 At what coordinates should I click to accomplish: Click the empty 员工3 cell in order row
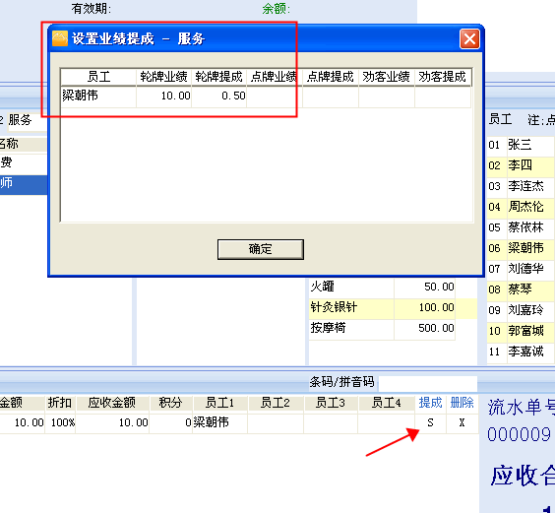[x=331, y=422]
